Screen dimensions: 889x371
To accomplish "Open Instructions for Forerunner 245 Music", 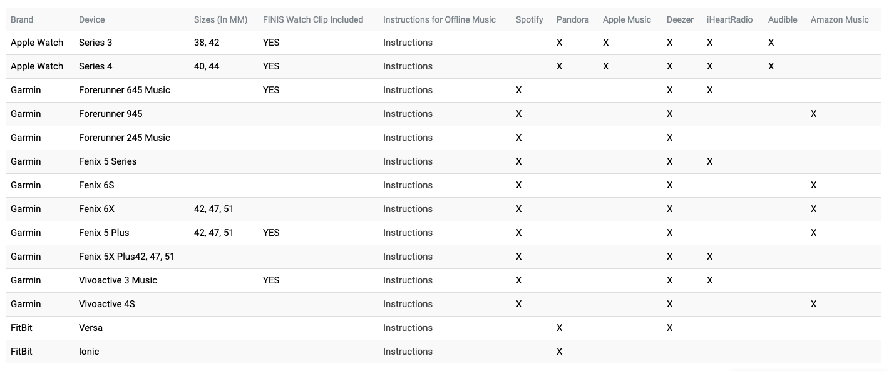I will 408,138.
